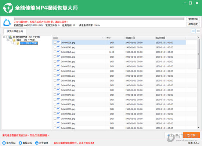Check the 照片 folder tree checkbox
The image size is (202, 146).
tap(11, 40)
